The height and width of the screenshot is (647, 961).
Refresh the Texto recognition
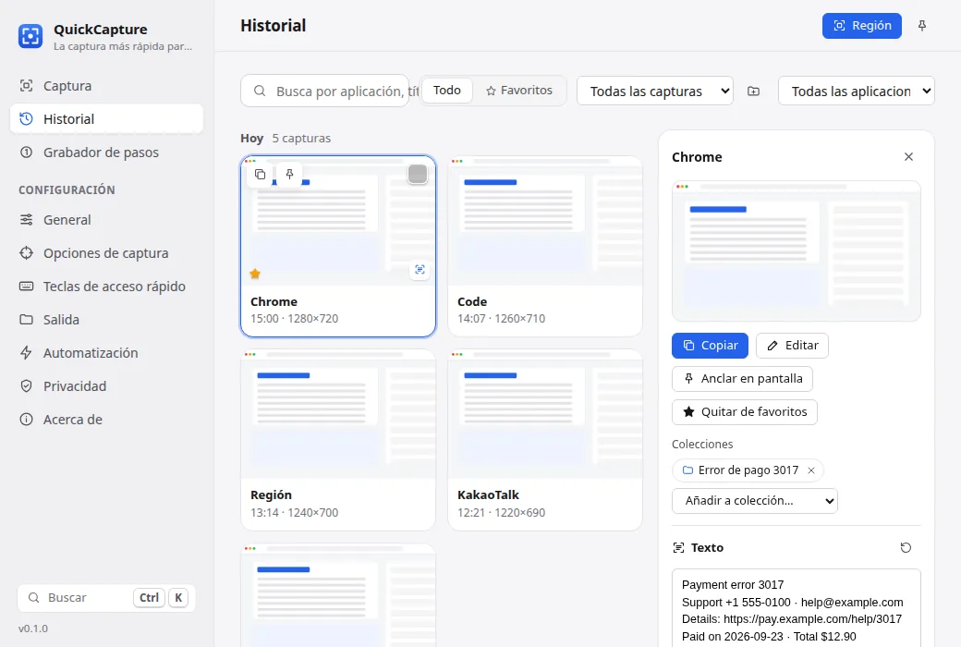906,548
